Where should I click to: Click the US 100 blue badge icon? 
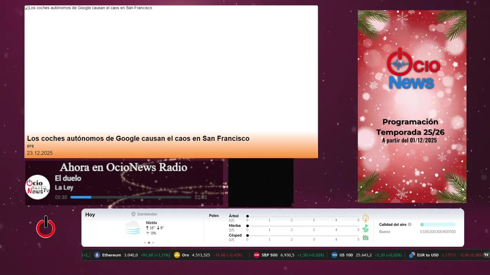(334, 255)
